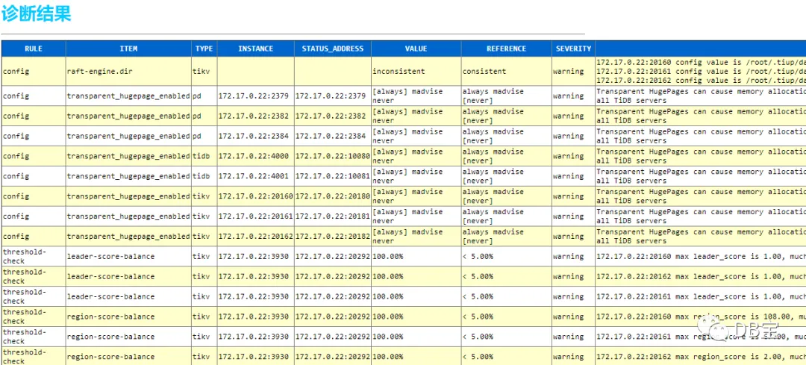Select status address 172.17.0.22:20180
The width and height of the screenshot is (806, 365).
(333, 196)
